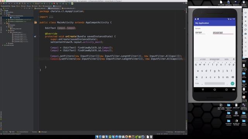Expand the folded import block
The height and width of the screenshot is (139, 248).
(51, 17)
